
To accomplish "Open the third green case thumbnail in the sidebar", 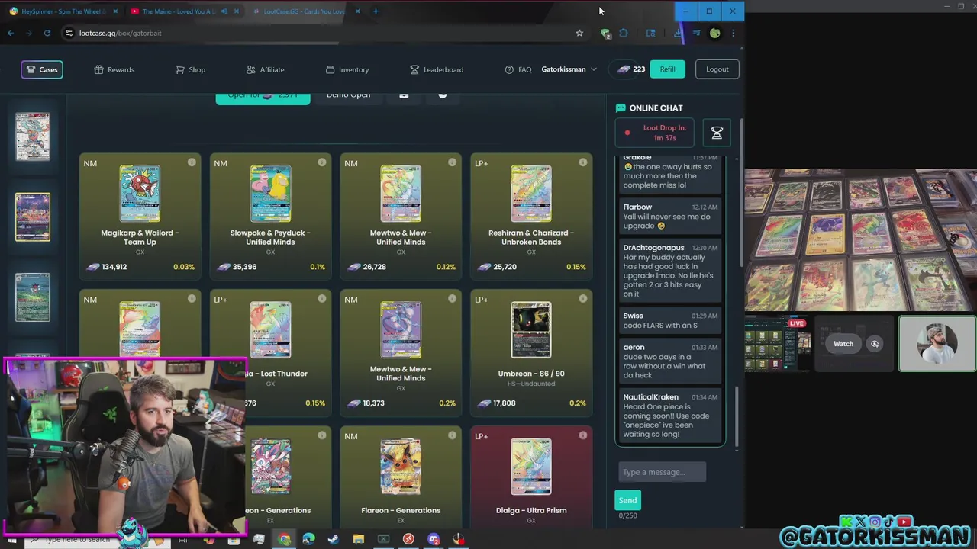I will click(x=33, y=297).
